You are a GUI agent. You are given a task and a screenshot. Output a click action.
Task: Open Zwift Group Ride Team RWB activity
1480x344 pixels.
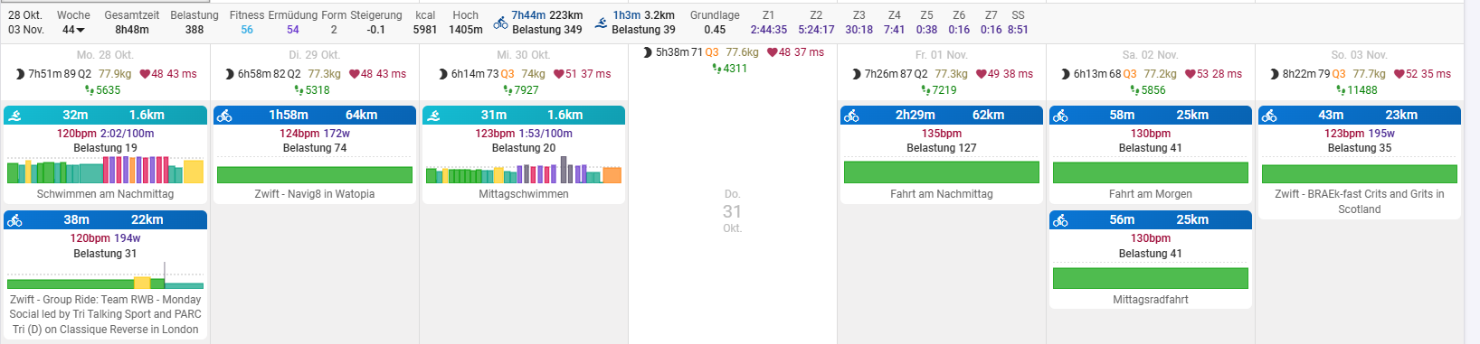coord(105,314)
